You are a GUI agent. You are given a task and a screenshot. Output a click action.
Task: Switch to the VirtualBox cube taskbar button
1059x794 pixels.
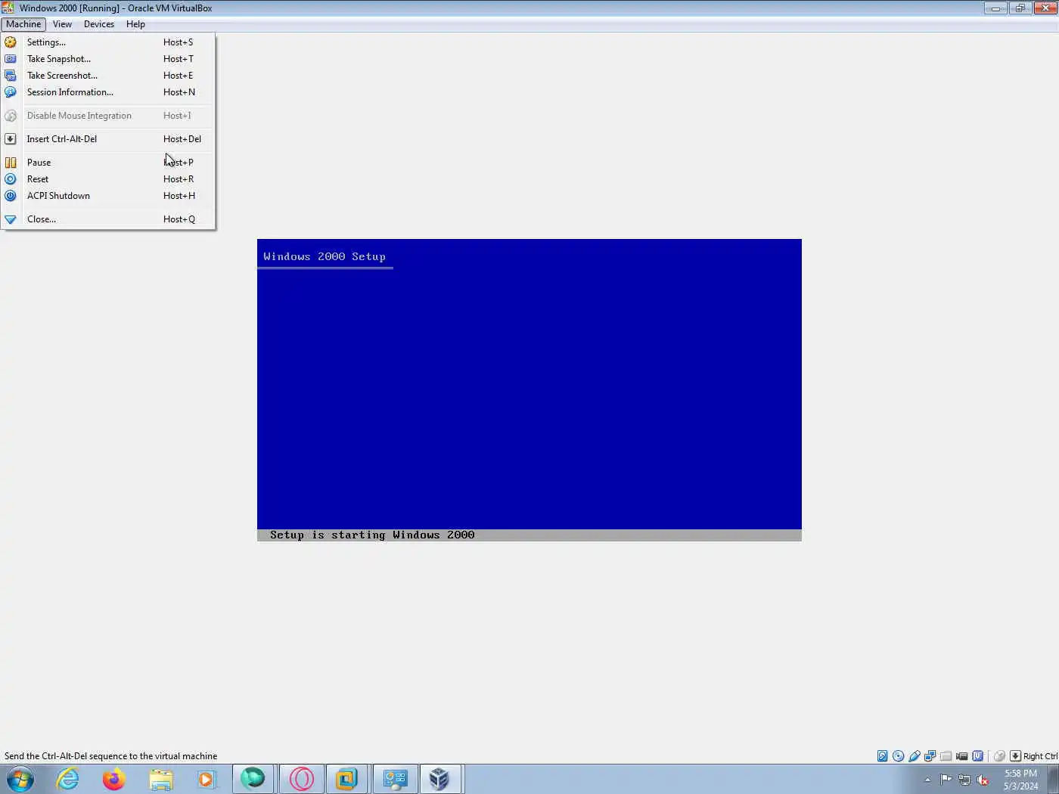pyautogui.click(x=440, y=779)
